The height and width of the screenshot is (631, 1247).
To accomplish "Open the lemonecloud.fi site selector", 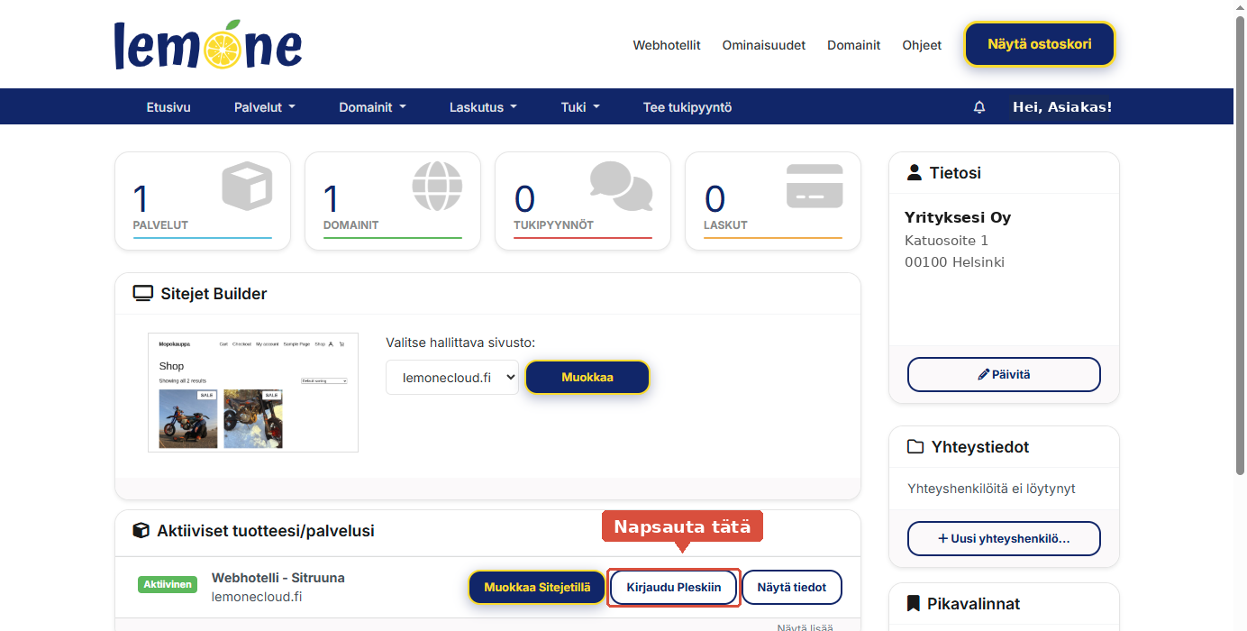I will (452, 378).
